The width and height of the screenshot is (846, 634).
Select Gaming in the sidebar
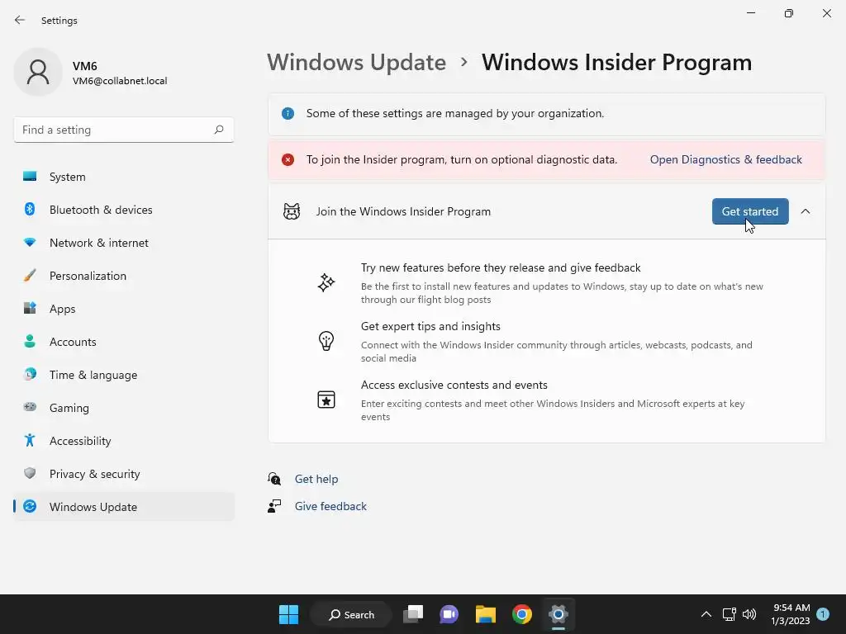coord(124,408)
